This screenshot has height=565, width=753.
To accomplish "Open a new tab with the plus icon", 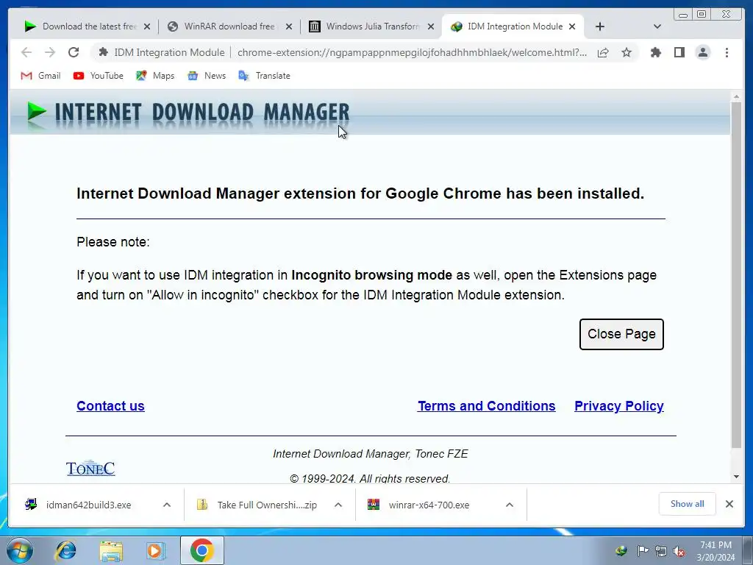I will pyautogui.click(x=600, y=26).
